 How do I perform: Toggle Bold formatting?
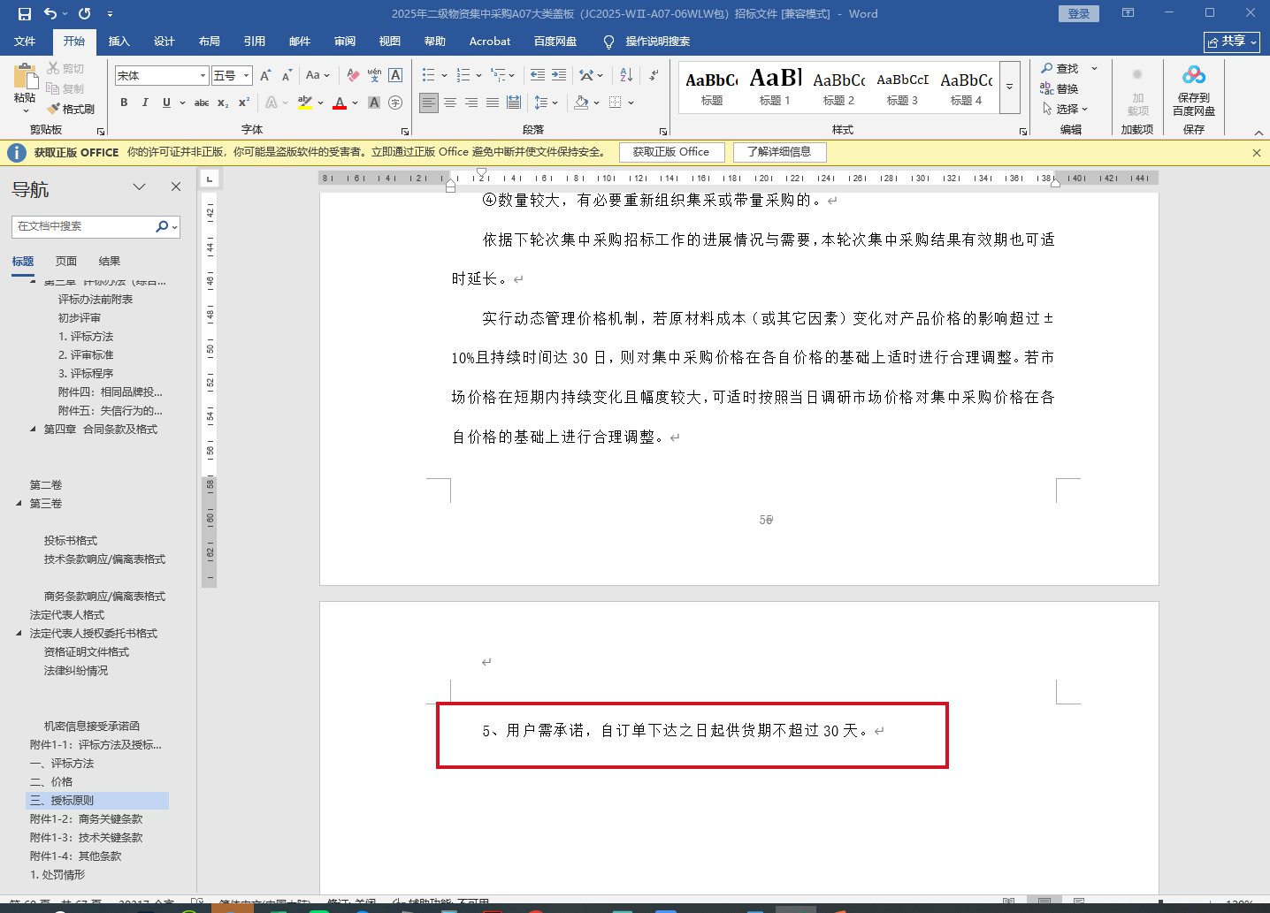click(124, 103)
